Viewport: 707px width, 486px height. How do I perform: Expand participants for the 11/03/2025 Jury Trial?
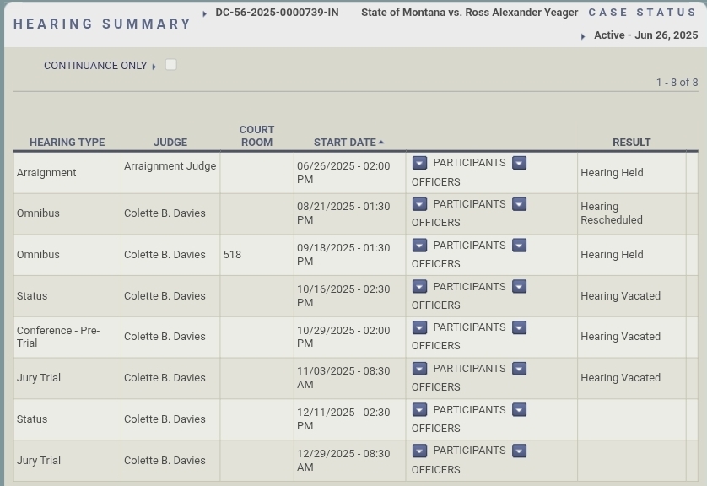[x=419, y=369]
